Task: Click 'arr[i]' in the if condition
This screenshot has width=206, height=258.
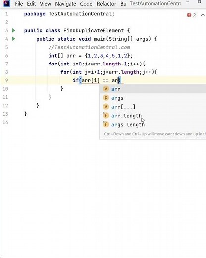Action: [x=91, y=80]
